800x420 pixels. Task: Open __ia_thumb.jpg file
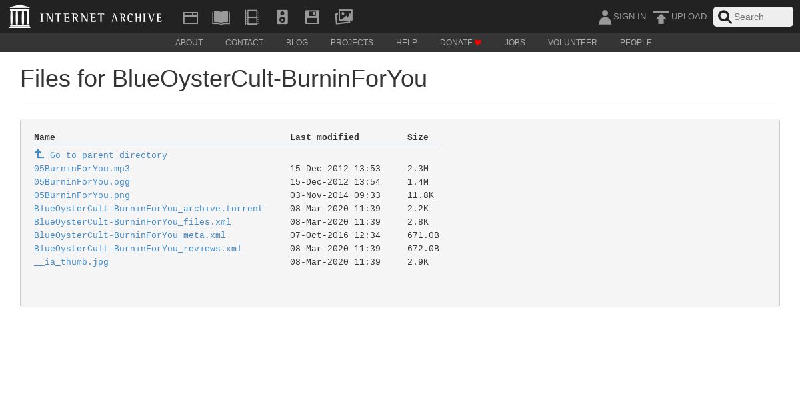pos(71,262)
